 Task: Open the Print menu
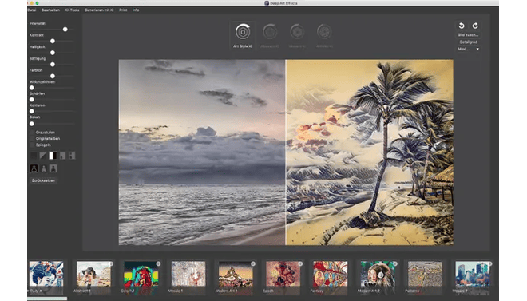tap(123, 10)
